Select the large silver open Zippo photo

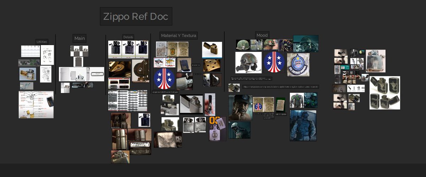tap(191, 104)
